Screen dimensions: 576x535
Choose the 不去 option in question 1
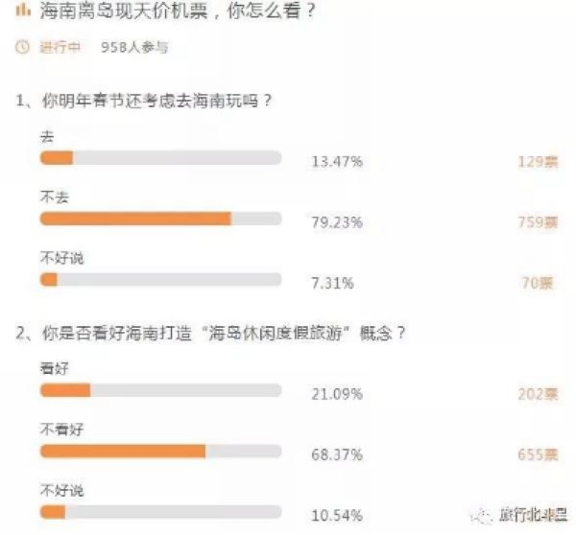tap(55, 198)
